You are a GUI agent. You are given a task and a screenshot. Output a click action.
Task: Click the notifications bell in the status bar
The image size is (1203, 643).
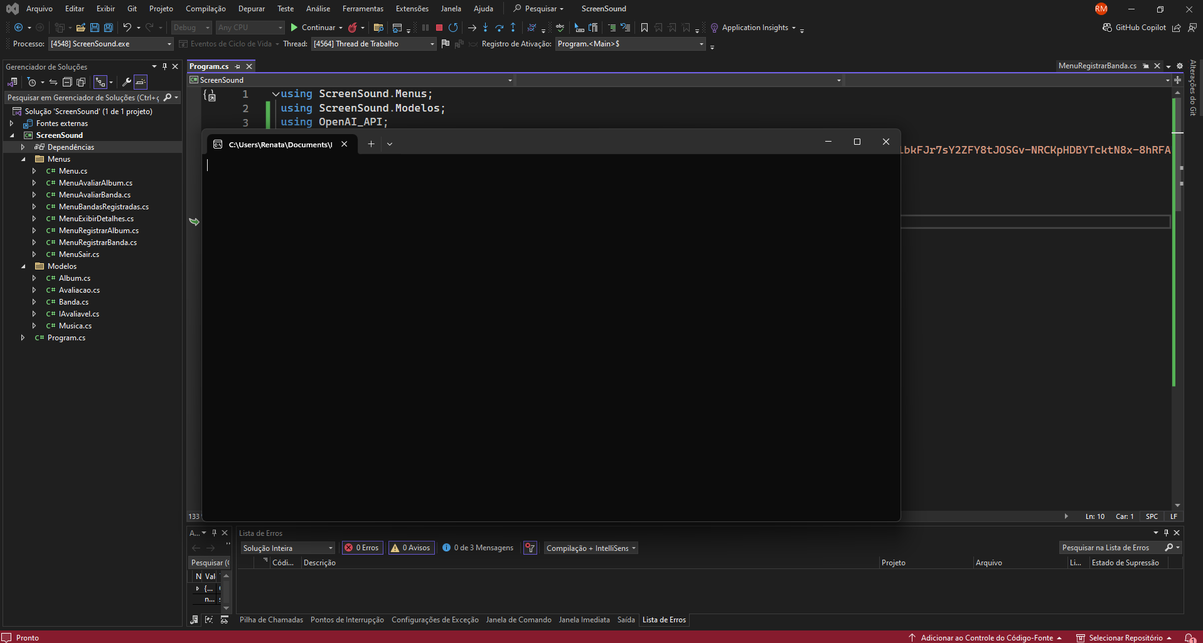click(1189, 637)
